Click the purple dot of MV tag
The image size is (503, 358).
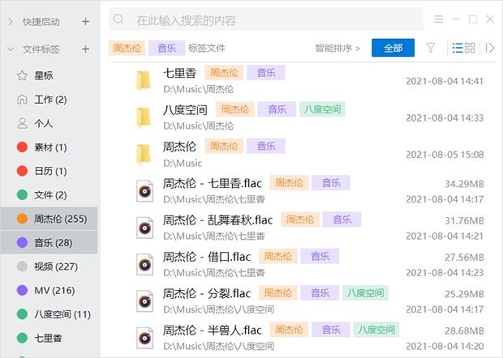coord(22,291)
